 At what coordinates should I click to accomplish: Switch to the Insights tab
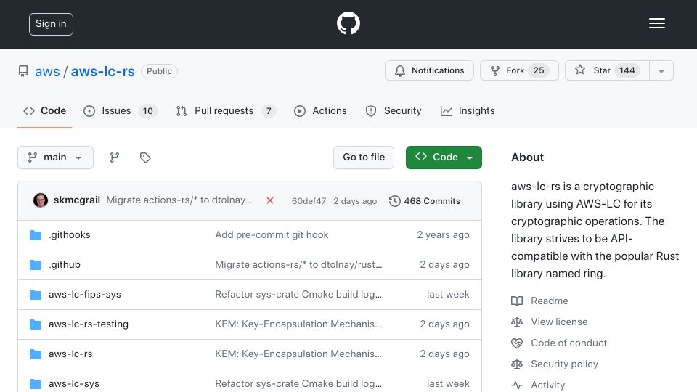click(x=467, y=110)
